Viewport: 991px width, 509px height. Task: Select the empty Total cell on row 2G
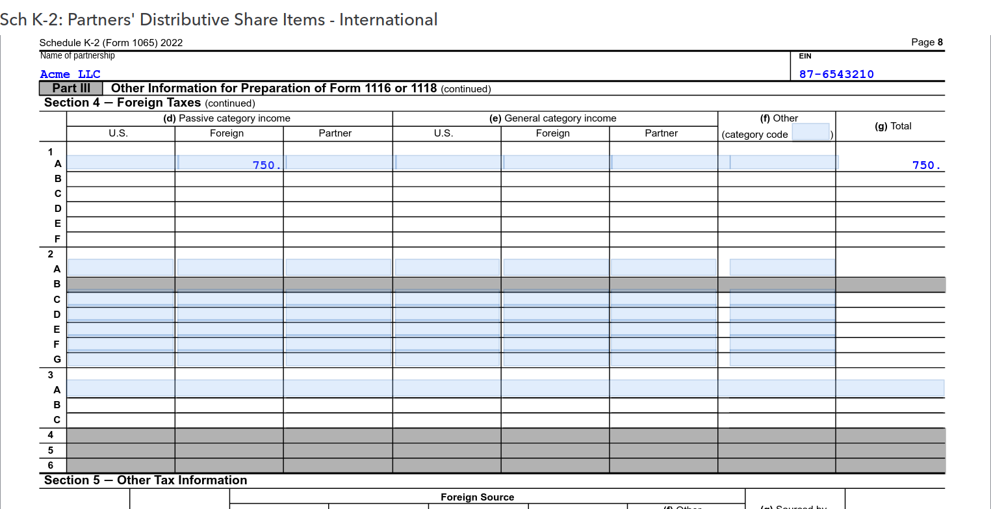point(891,359)
